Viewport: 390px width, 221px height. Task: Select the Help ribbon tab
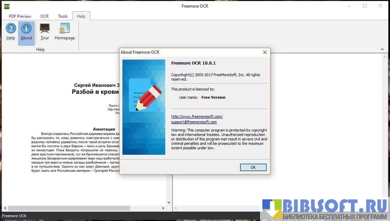(x=81, y=16)
